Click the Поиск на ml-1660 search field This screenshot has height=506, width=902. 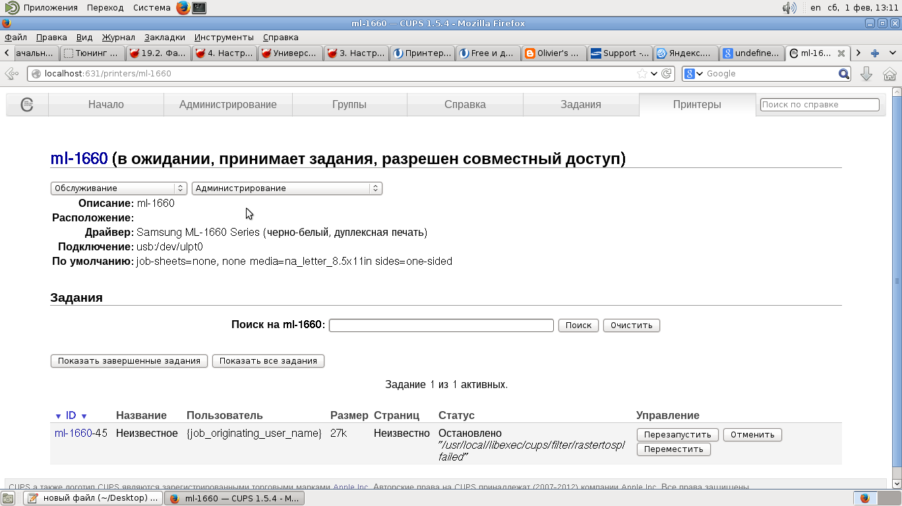click(x=441, y=325)
